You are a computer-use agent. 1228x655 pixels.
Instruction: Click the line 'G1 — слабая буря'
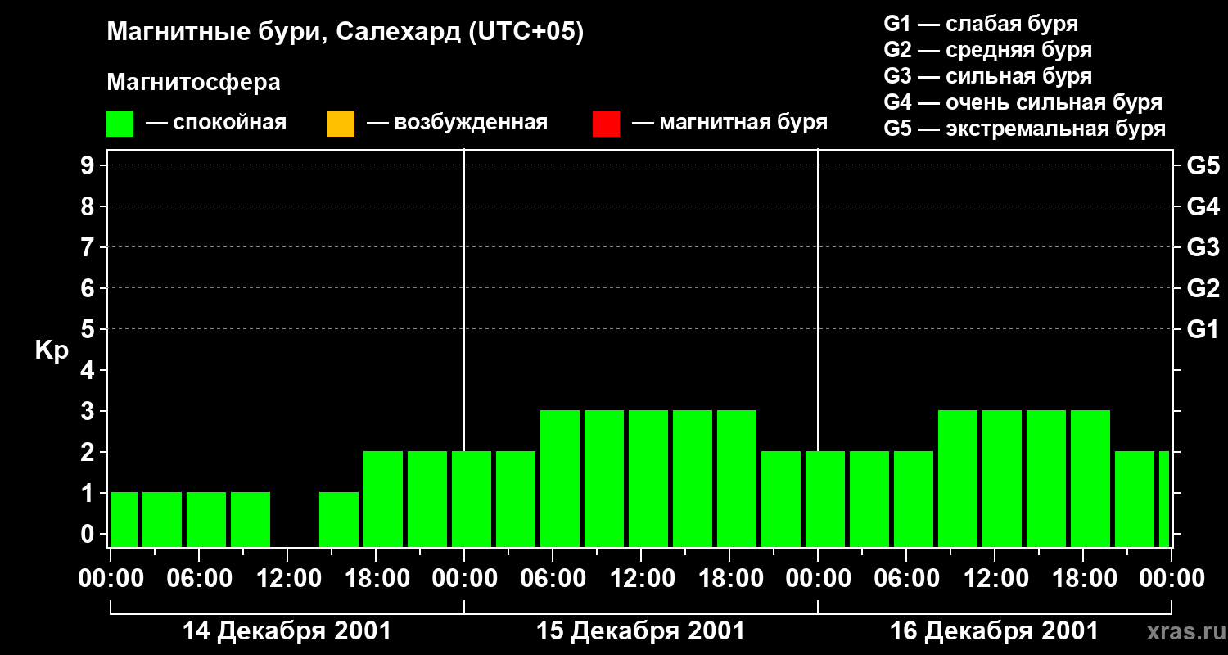(x=981, y=24)
